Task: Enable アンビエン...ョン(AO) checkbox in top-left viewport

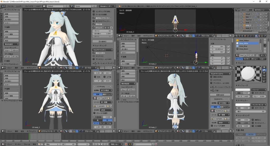Action: [x=94, y=59]
